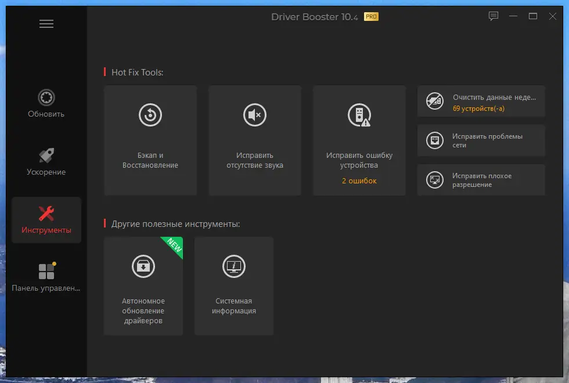Open Системная информация

pyautogui.click(x=233, y=284)
